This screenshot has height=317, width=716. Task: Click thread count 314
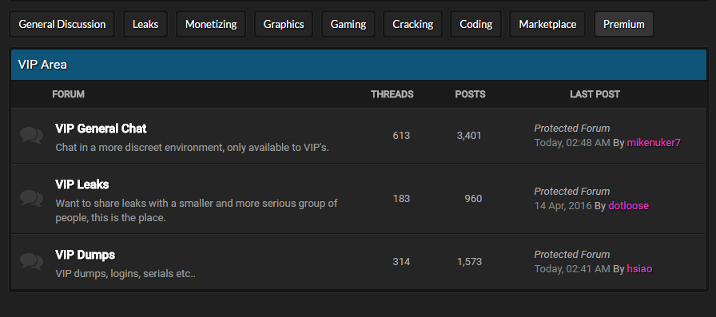pos(401,261)
